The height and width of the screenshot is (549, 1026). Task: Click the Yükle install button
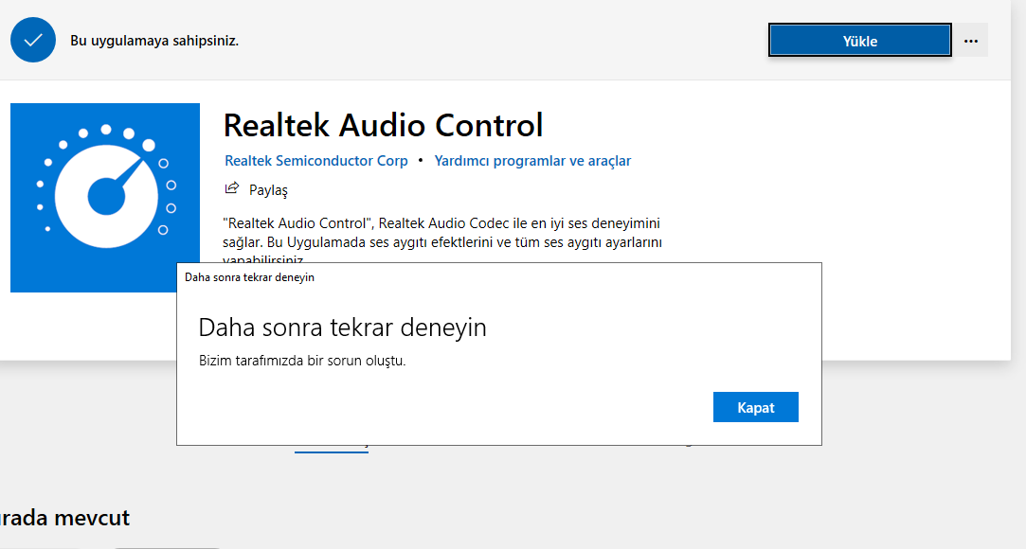pos(860,41)
